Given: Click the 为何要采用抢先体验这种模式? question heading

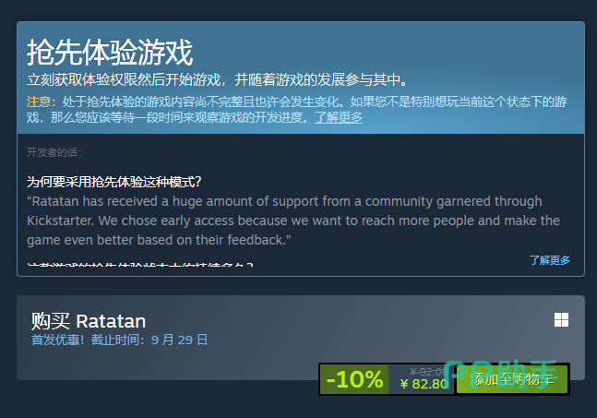Looking at the screenshot, I should 113,182.
